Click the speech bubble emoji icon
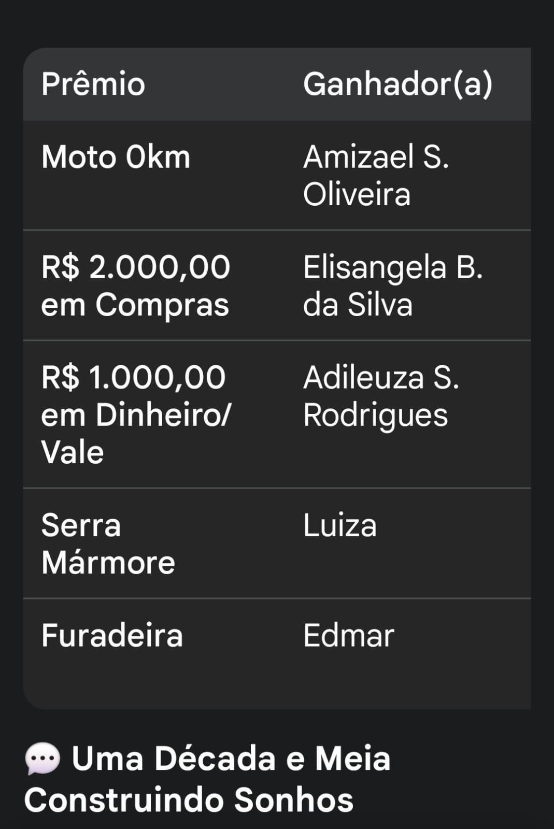 tap(42, 760)
